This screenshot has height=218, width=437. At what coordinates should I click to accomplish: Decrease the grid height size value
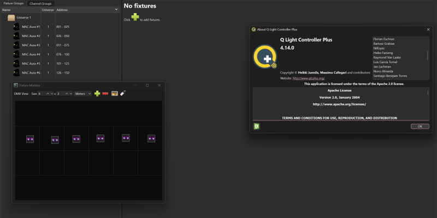[x=71, y=94]
